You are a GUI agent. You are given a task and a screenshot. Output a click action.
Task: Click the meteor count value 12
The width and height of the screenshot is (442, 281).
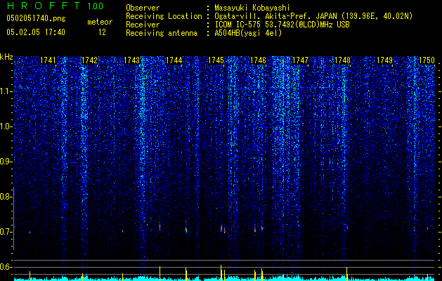[x=102, y=32]
